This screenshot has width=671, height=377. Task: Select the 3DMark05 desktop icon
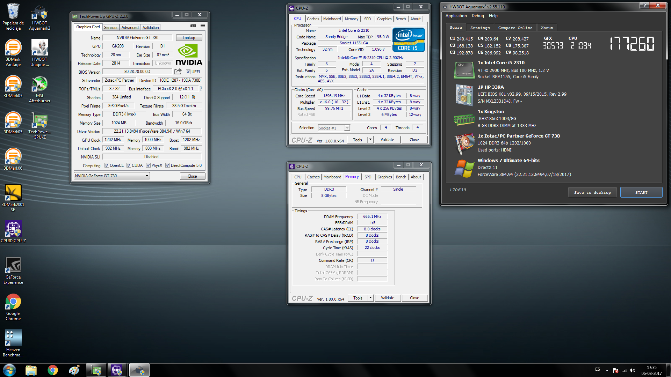coord(13,123)
